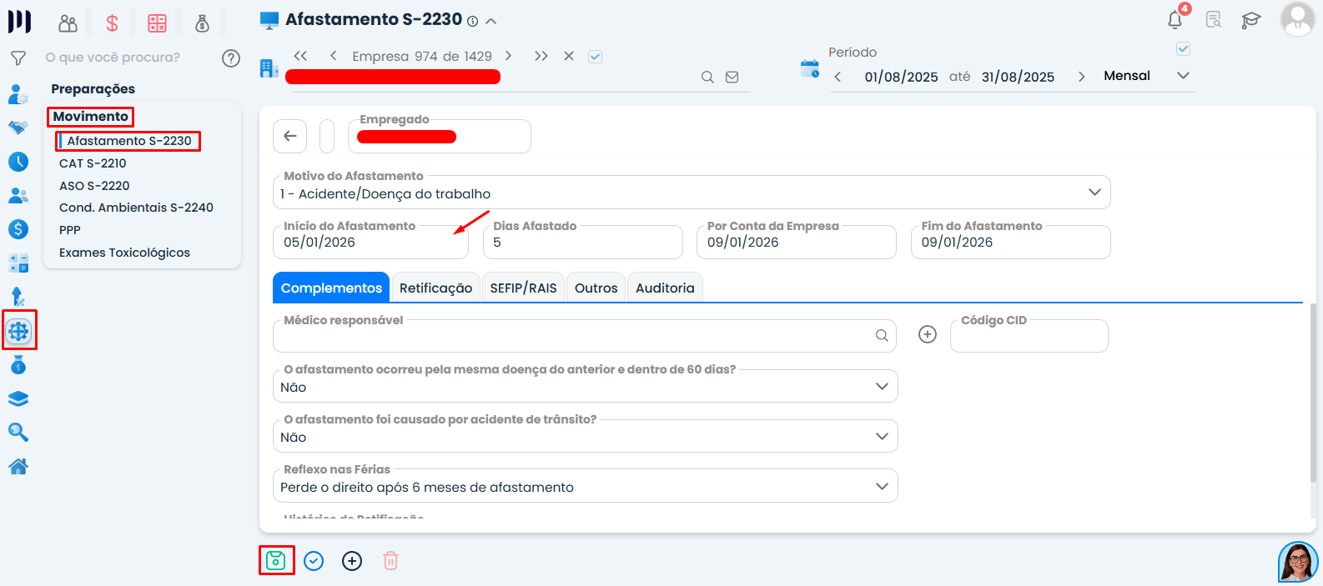1323x586 pixels.
Task: Select Afastamento S-2230 in sidebar menu
Action: pyautogui.click(x=129, y=141)
